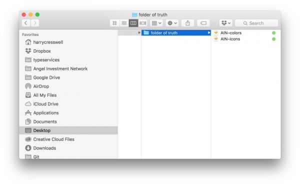The height and width of the screenshot is (186, 300).
Task: Open Creative Cloud Files in sidebar
Action: pos(68,139)
